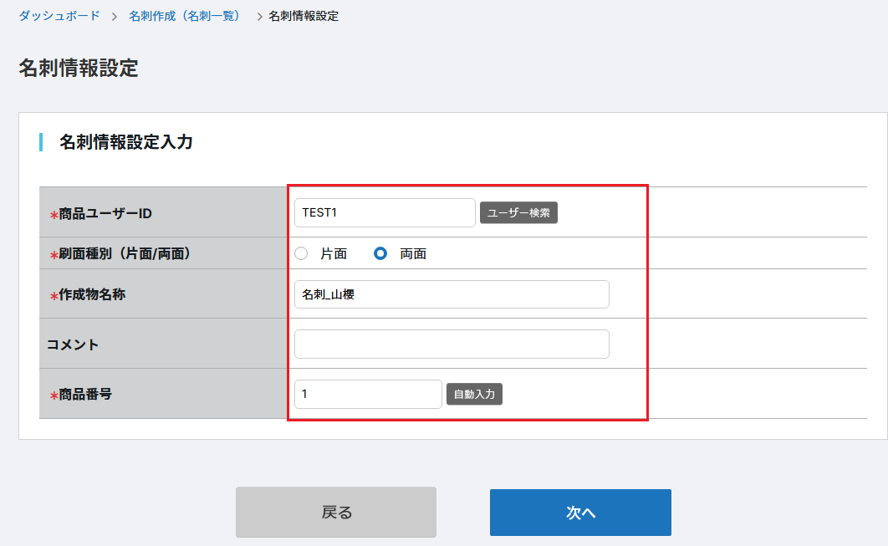Select the 両面 radio option
This screenshot has height=546, width=888.
click(x=380, y=253)
